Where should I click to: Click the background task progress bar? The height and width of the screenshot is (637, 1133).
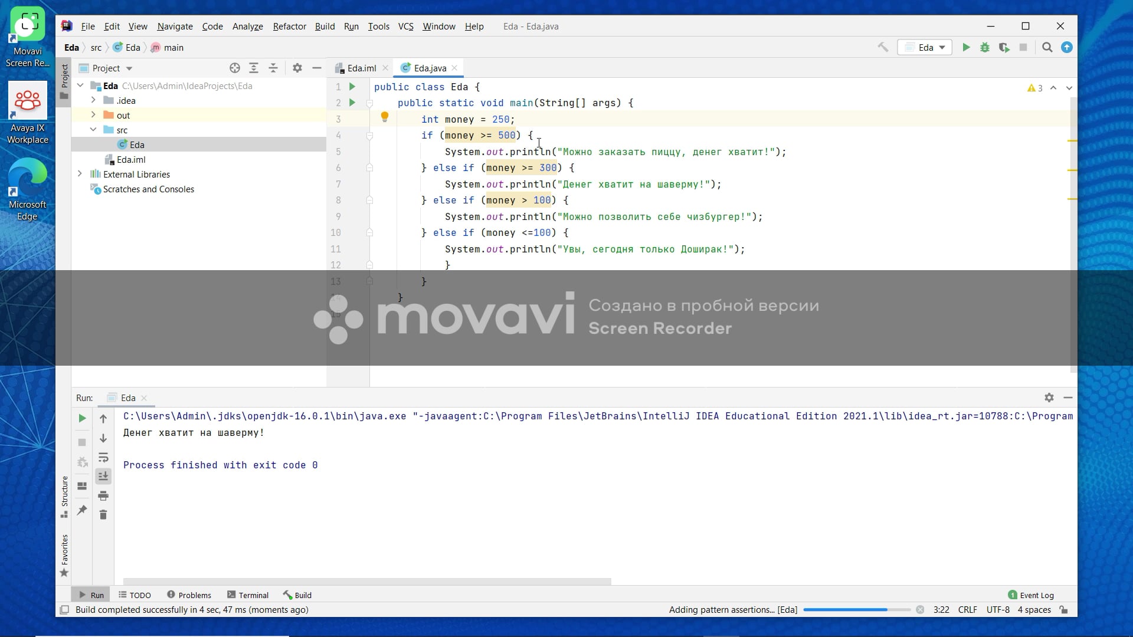click(x=856, y=609)
